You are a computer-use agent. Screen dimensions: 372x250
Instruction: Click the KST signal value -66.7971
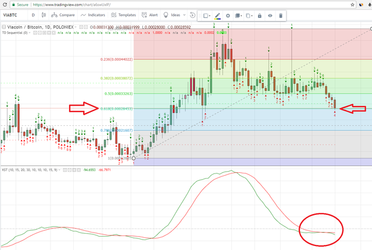(105, 170)
